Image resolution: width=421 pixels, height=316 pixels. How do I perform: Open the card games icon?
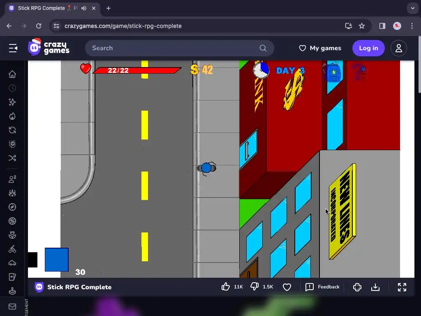click(x=12, y=277)
